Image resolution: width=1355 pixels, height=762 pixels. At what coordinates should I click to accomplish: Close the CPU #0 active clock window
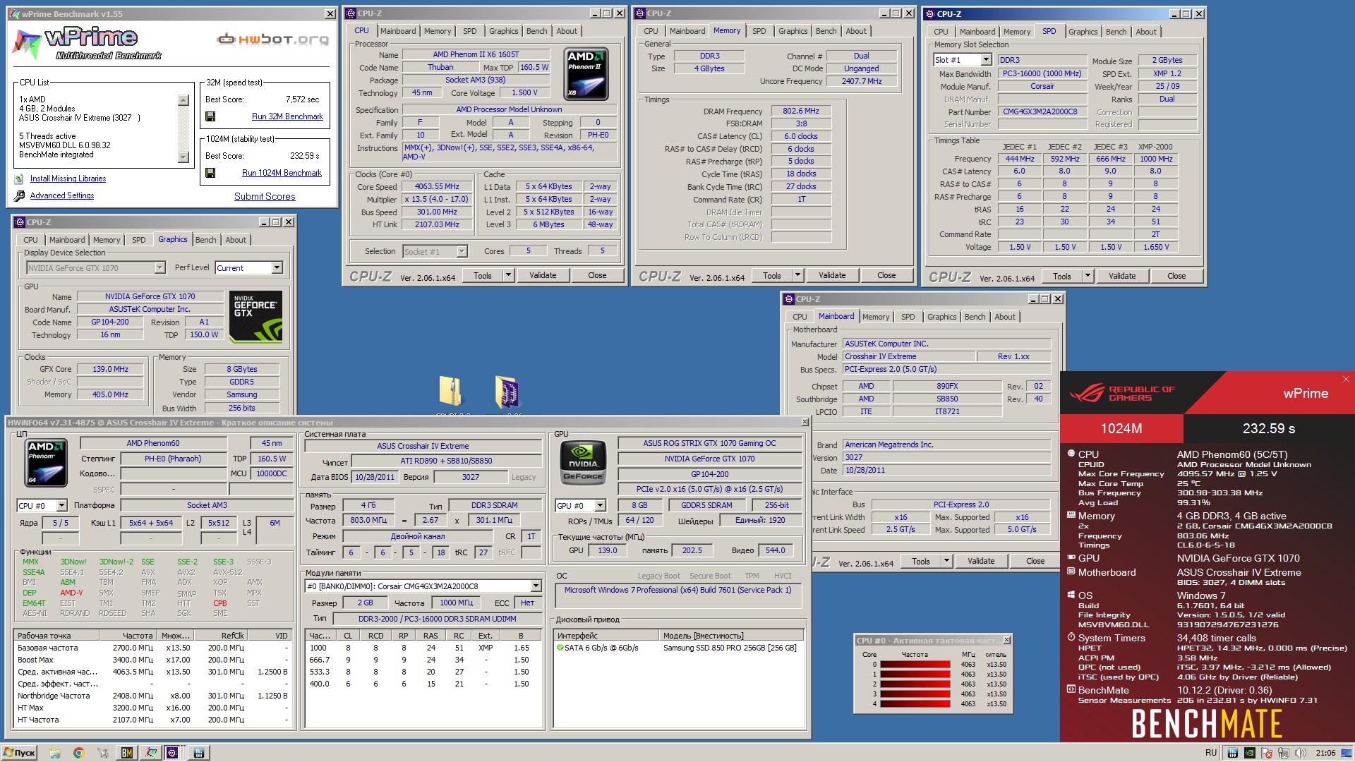[x=1006, y=640]
